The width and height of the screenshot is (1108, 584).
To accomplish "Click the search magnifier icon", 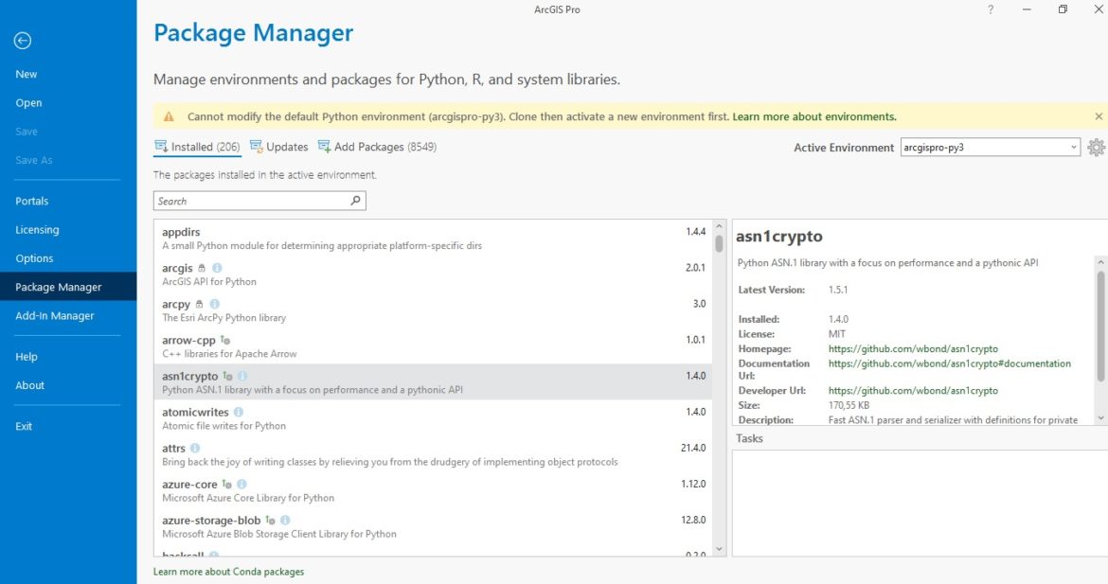I will point(355,201).
